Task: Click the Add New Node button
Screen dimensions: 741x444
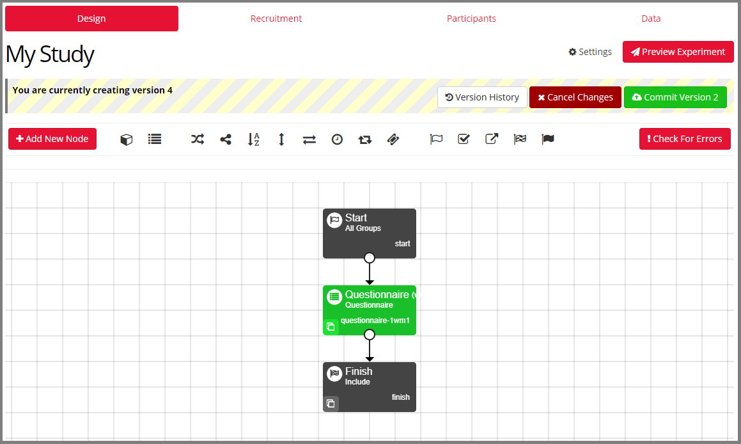Action: 52,139
